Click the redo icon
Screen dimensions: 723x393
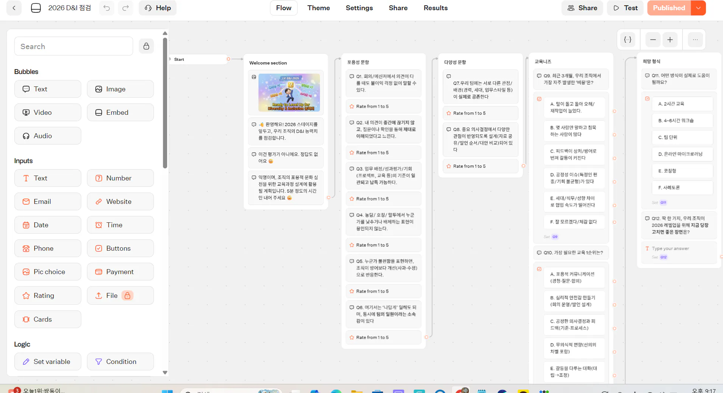click(x=126, y=8)
